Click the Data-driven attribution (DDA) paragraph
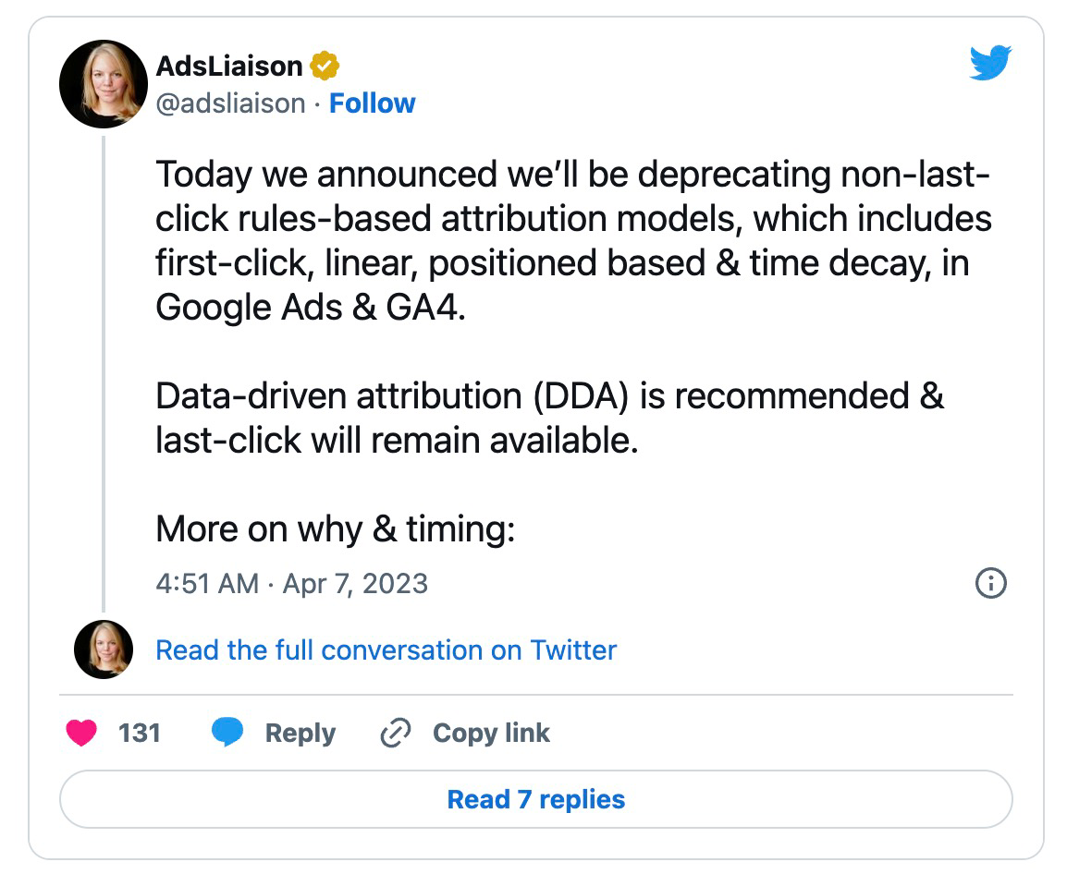Image resolution: width=1067 pixels, height=874 pixels. (x=549, y=418)
